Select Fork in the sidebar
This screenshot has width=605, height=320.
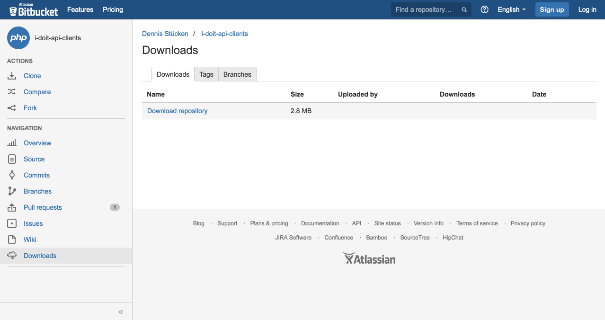pyautogui.click(x=30, y=108)
